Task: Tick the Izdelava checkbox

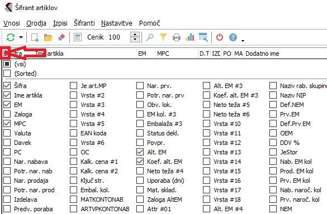Action: tap(7, 200)
